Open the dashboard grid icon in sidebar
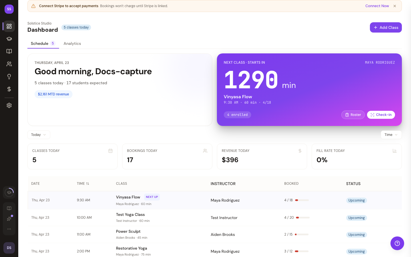This screenshot has height=257, width=411. [x=9, y=26]
